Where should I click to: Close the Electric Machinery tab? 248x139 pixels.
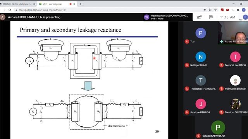[x=34, y=4]
